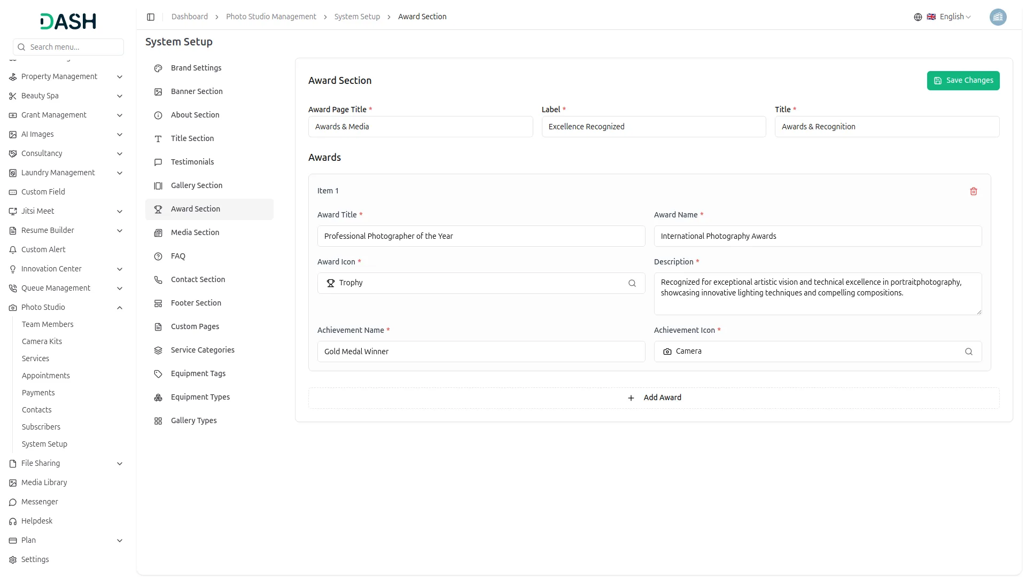Expand the Queue Management menu
This screenshot has width=1026, height=577.
pos(120,288)
